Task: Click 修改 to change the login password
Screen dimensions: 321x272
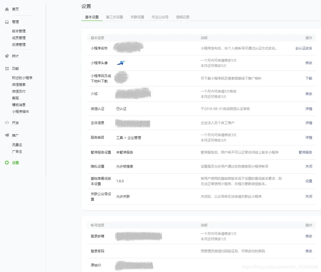Action: tap(309, 251)
